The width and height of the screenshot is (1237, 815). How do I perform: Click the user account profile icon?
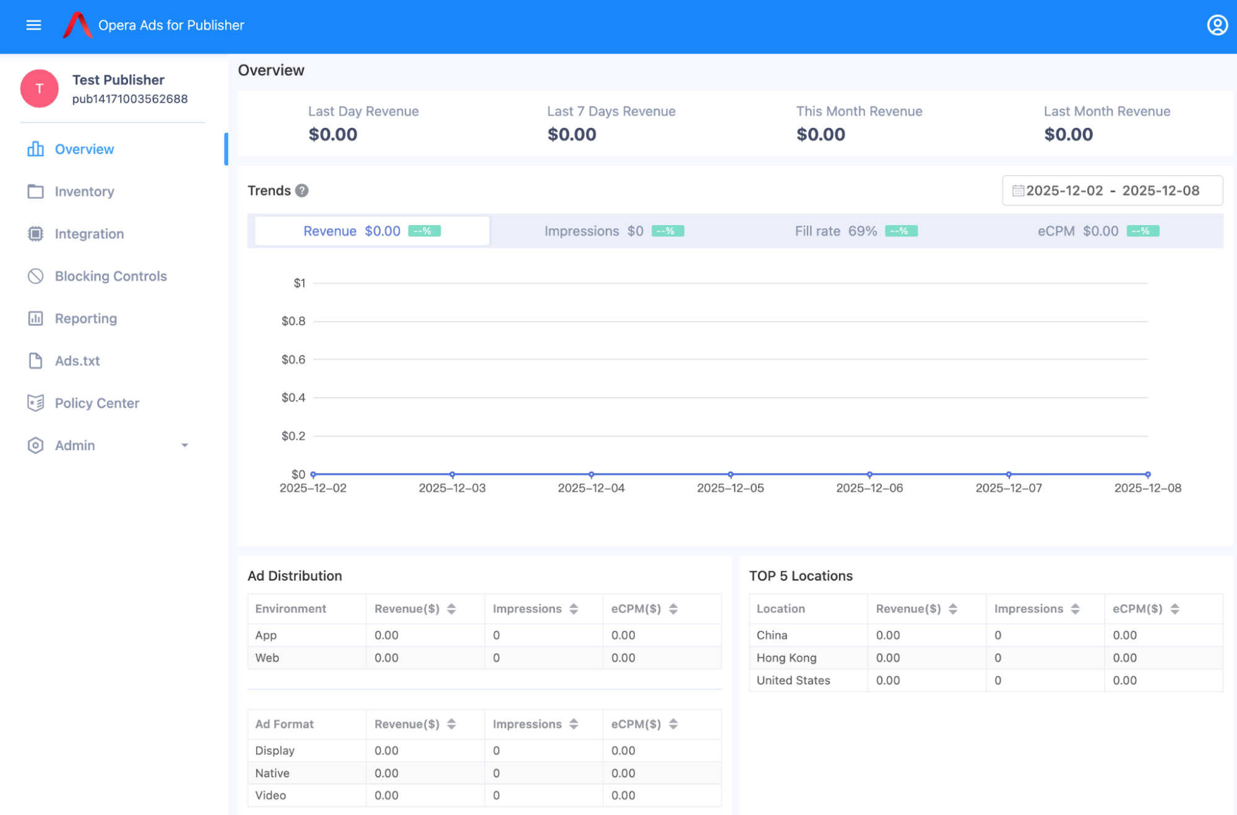click(1217, 25)
